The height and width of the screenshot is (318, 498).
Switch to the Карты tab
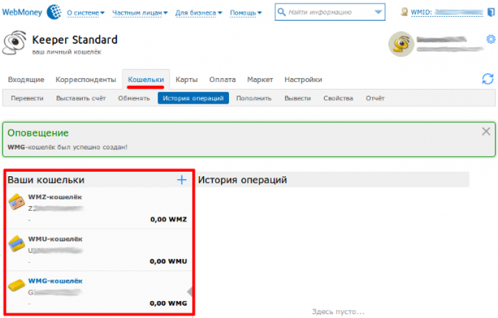186,79
